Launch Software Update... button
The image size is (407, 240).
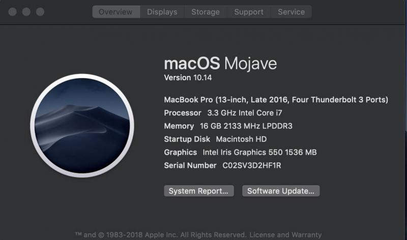click(281, 191)
